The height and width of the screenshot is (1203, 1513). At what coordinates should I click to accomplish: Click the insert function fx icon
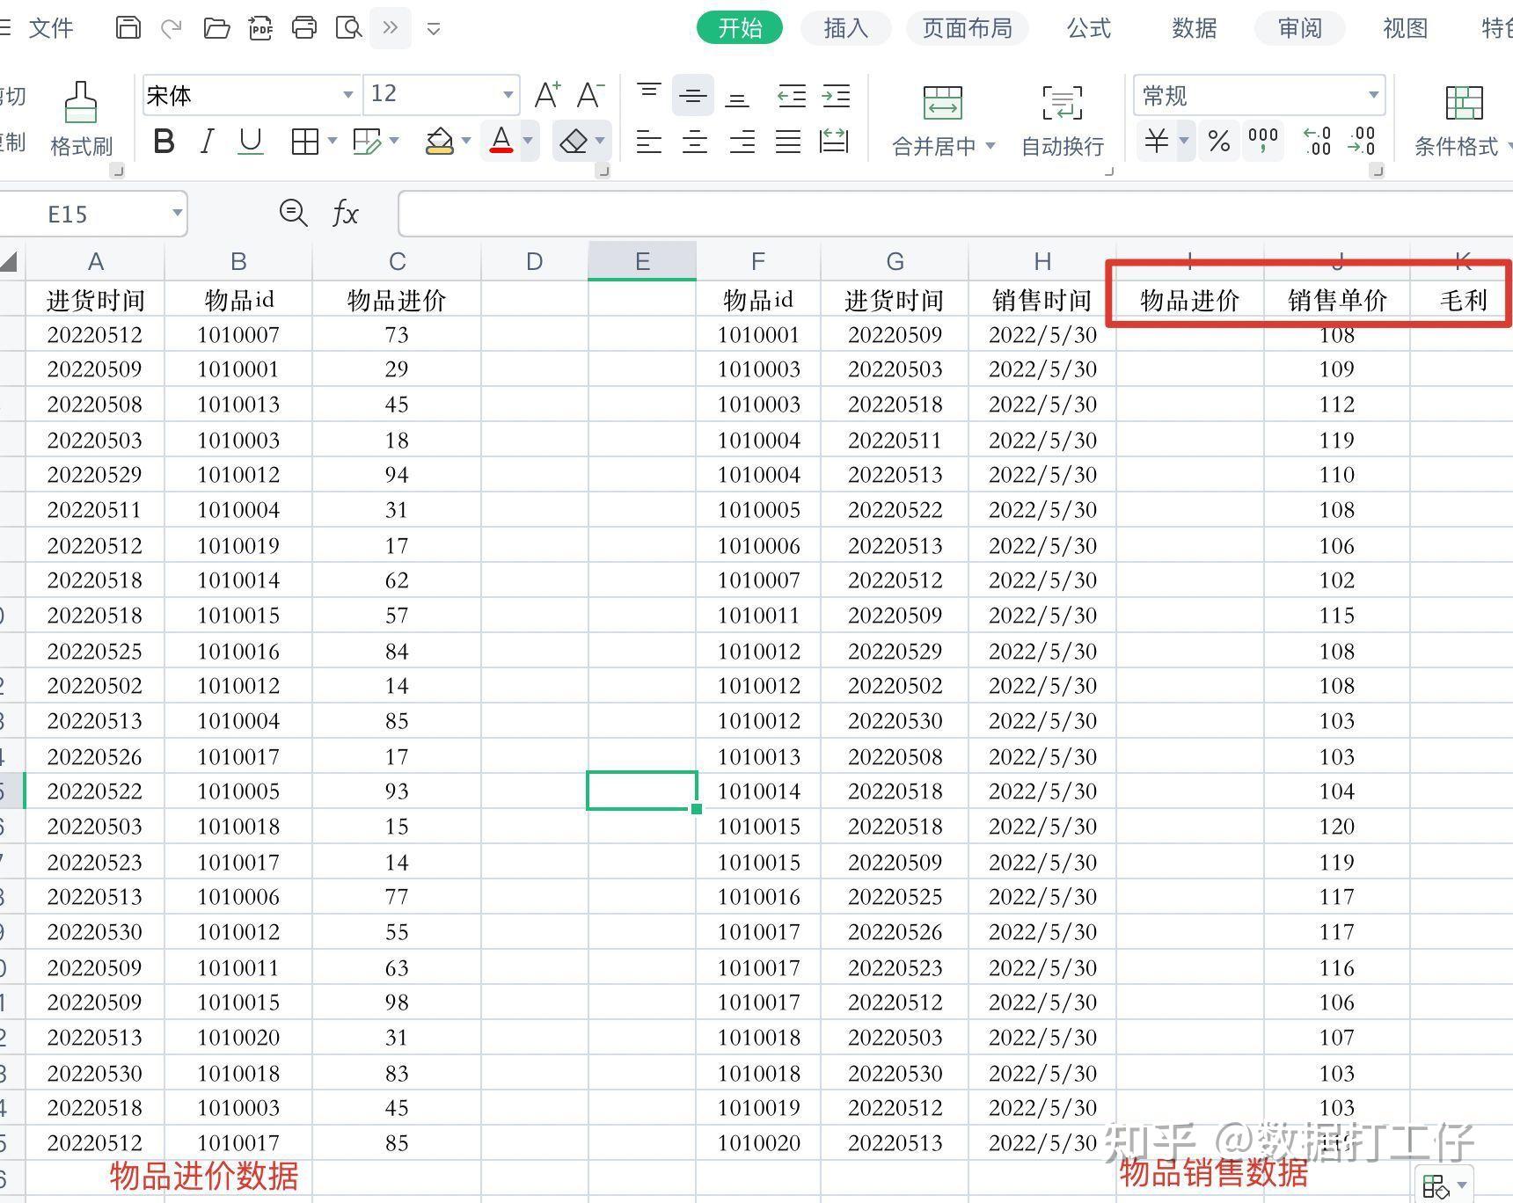click(345, 213)
